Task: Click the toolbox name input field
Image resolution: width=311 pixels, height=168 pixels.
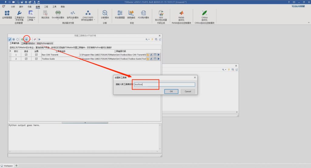Action: [x=164, y=84]
